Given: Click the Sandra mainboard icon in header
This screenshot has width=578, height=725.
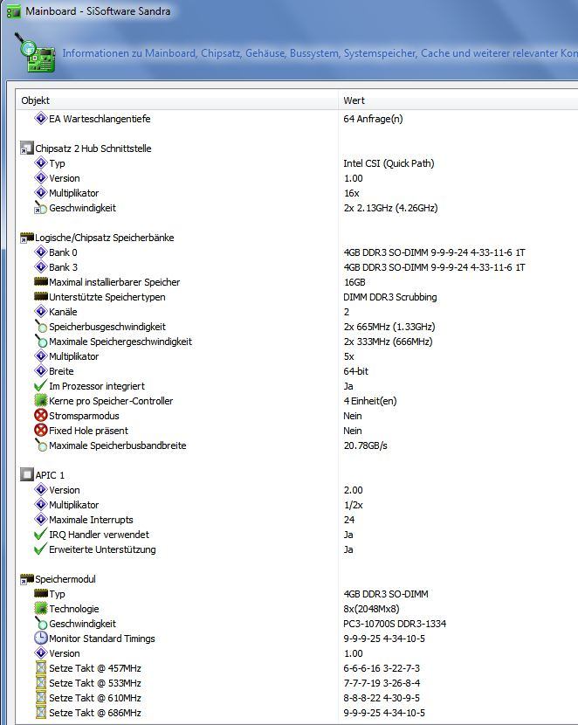Looking at the screenshot, I should [x=35, y=52].
